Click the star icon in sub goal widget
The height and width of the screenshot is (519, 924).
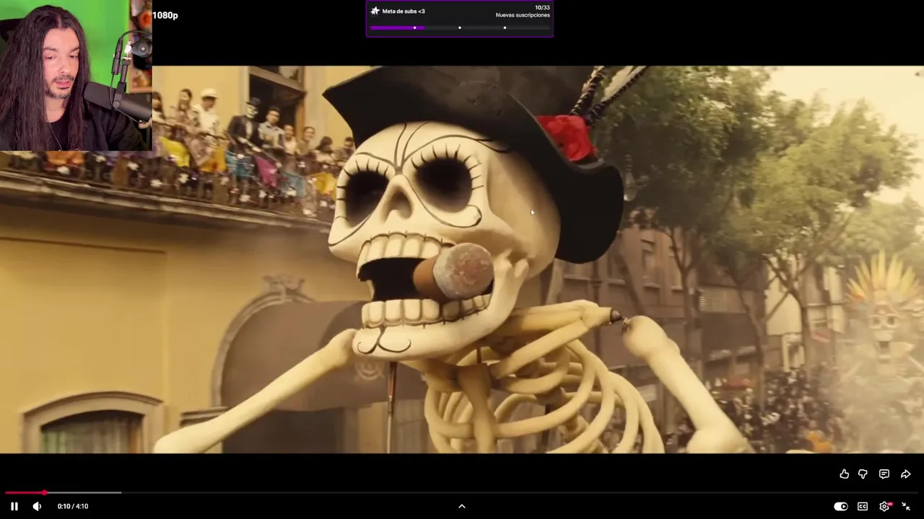[375, 11]
